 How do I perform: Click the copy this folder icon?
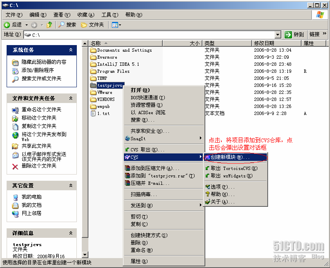pyautogui.click(x=15, y=127)
